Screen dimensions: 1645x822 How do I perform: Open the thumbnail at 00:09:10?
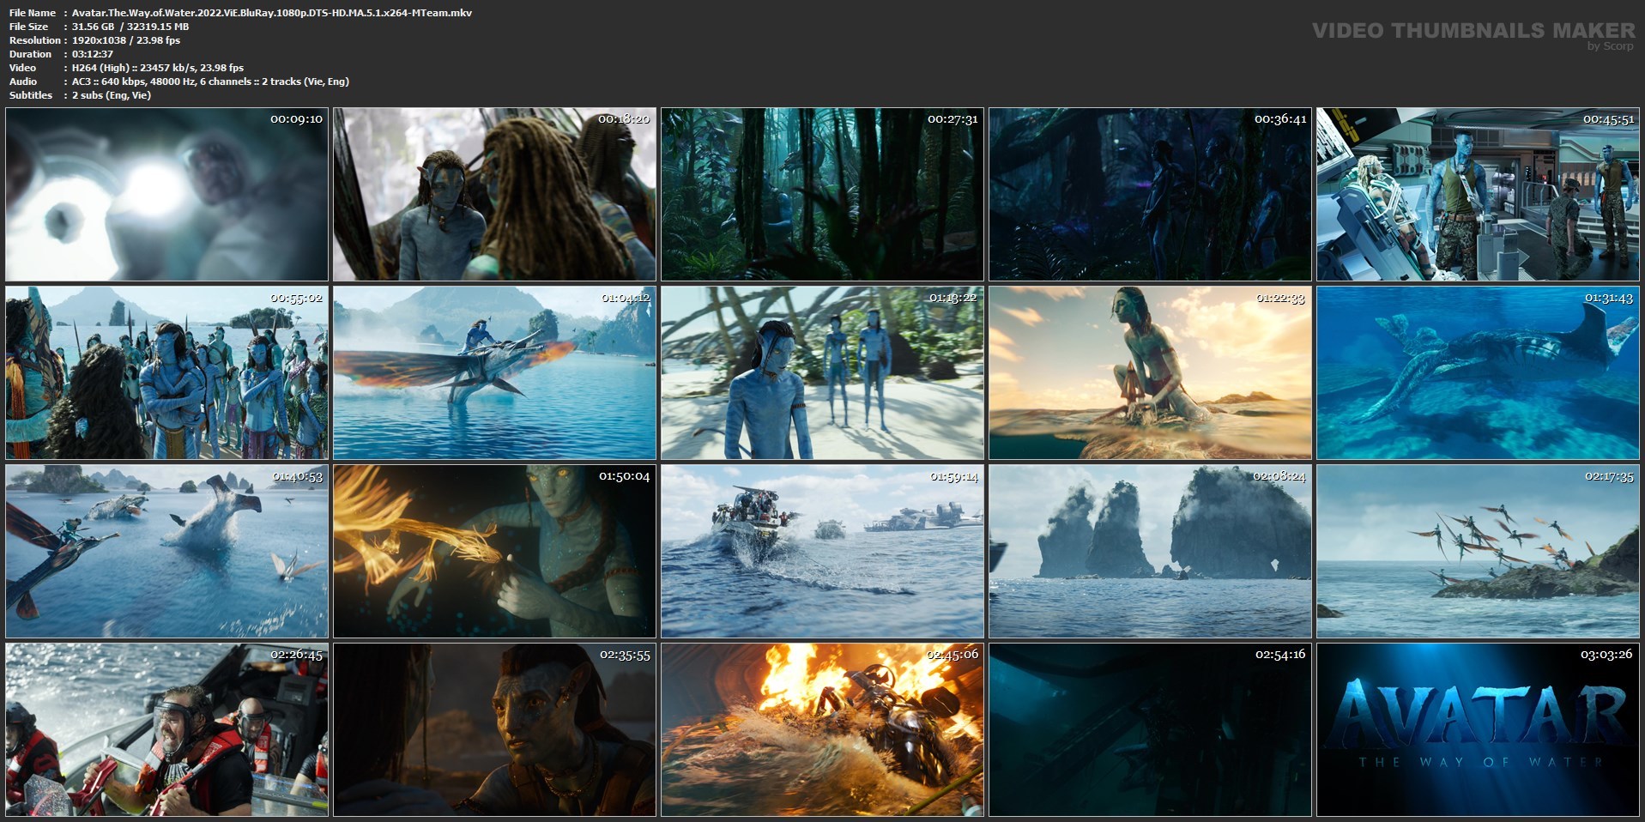(166, 195)
